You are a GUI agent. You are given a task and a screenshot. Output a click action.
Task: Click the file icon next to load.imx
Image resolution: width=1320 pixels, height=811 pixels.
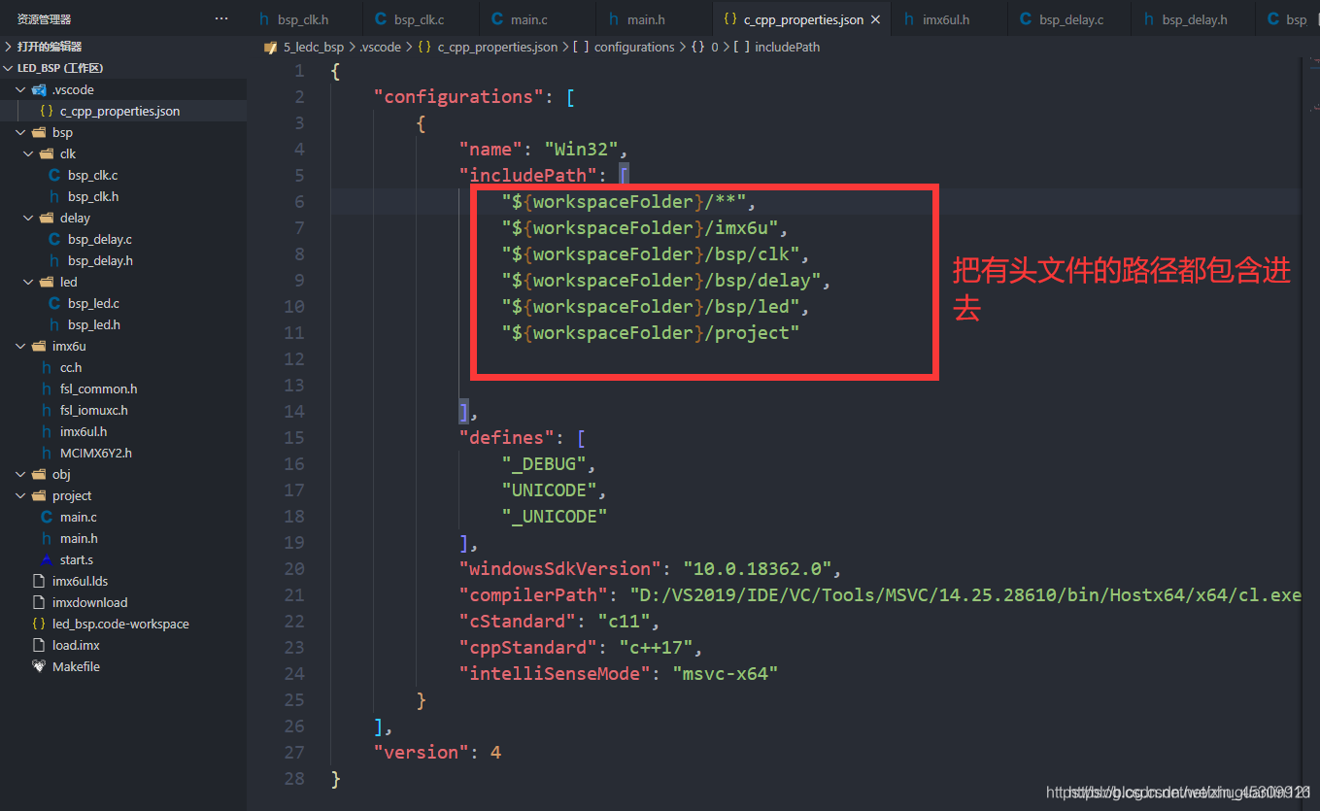(39, 645)
